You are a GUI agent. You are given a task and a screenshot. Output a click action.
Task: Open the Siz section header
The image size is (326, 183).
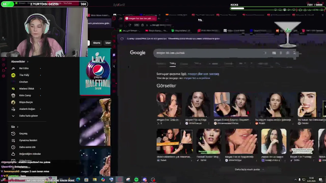click(x=15, y=127)
